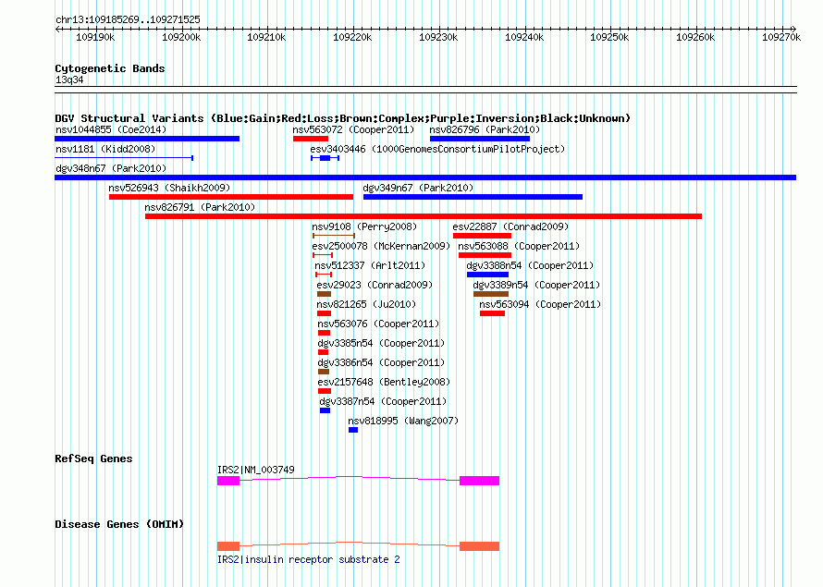Click the esv22887 (Conrad2009) label
The height and width of the screenshot is (587, 823).
click(510, 226)
